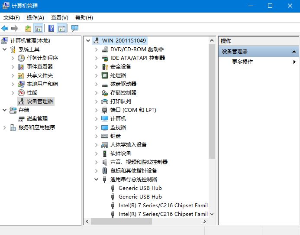Select 共享文件夹 text label
The image size is (300, 235).
pyautogui.click(x=40, y=75)
